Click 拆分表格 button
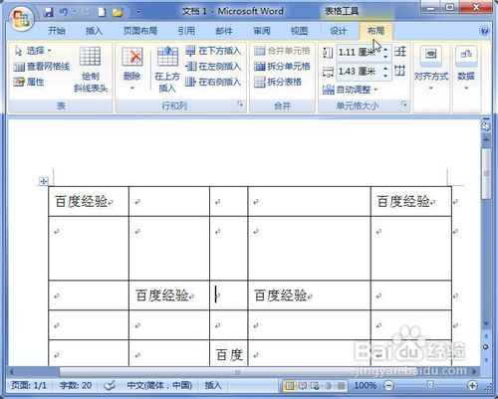Image resolution: width=498 pixels, height=399 pixels. coord(278,82)
